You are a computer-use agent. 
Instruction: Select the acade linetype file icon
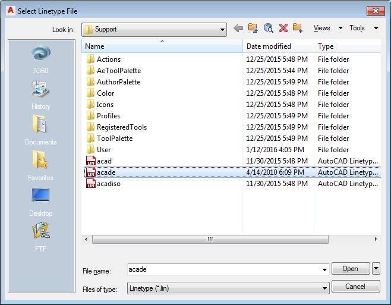[x=91, y=172]
